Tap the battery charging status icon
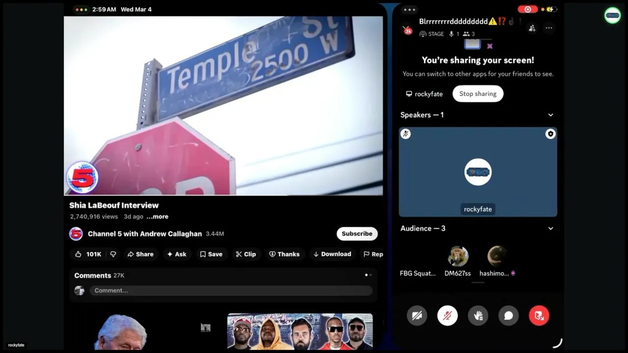 point(551,9)
